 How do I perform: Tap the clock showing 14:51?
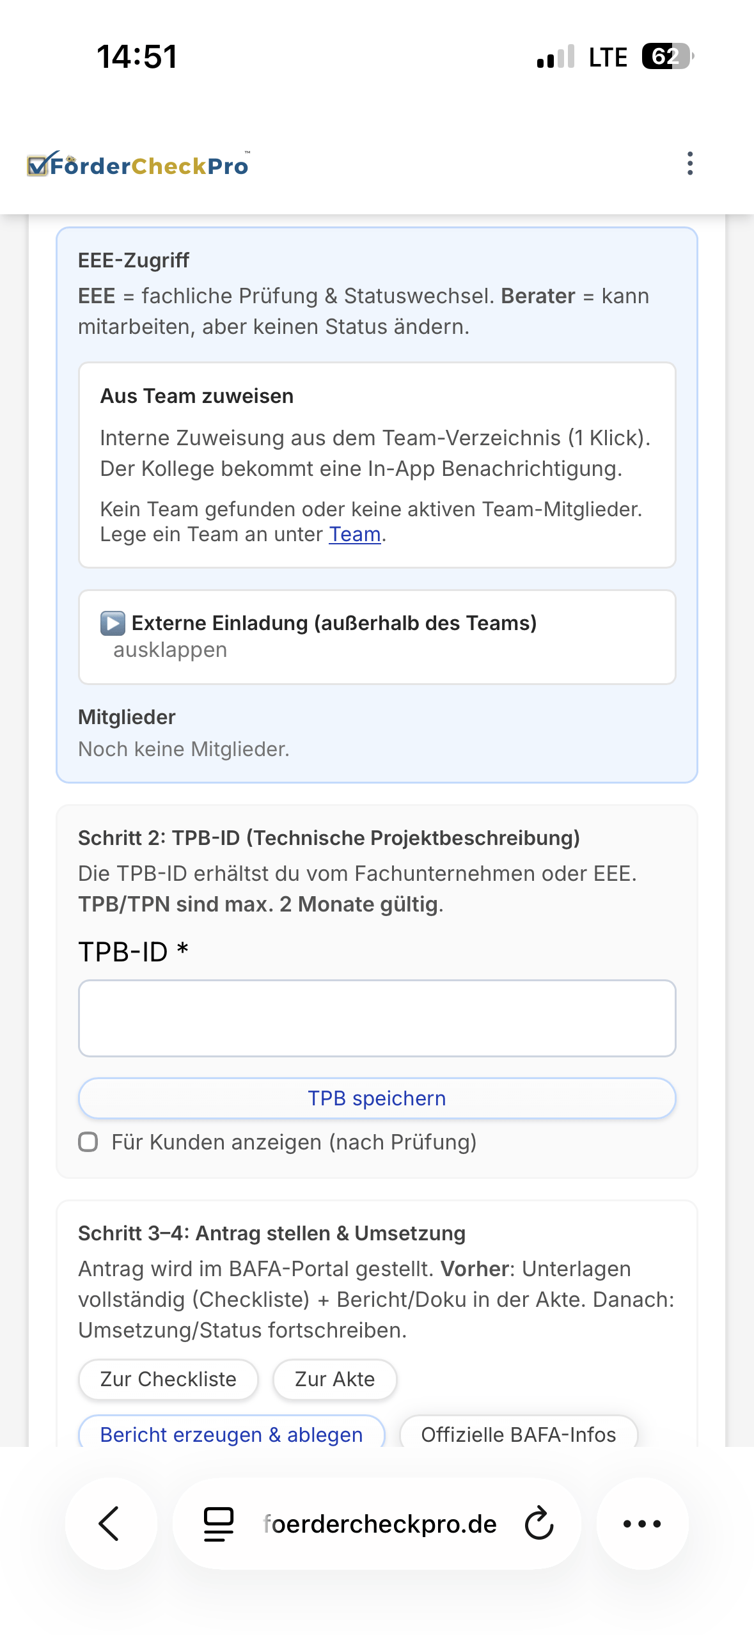pyautogui.click(x=135, y=56)
